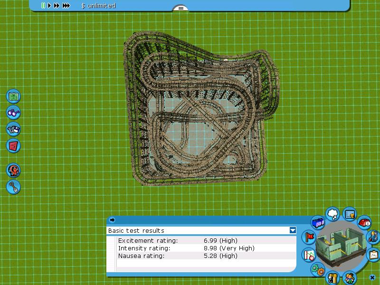
Task: Open test results clipboard graph icon
Action: pos(374,255)
